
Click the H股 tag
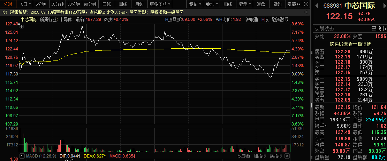[x=265, y=20]
